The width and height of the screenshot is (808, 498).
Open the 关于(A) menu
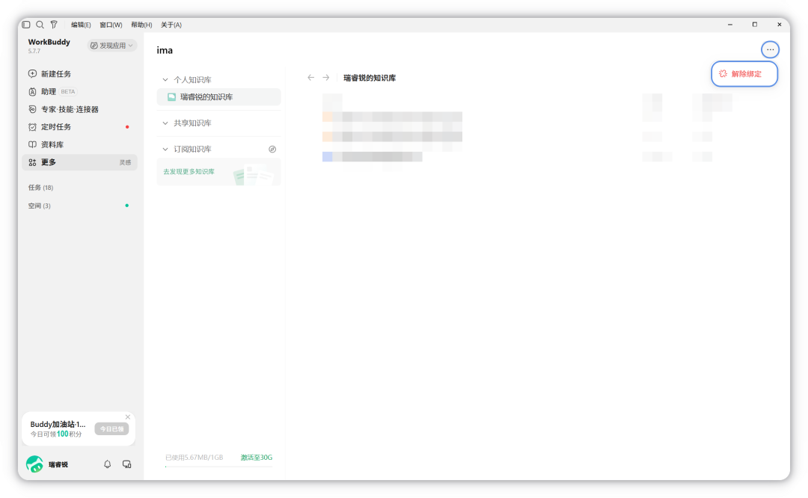pos(171,25)
